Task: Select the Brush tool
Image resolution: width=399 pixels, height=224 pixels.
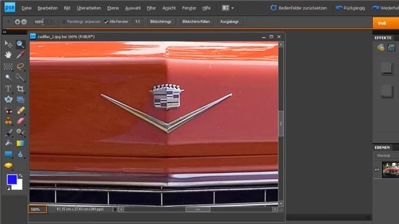Action: pyautogui.click(x=8, y=133)
